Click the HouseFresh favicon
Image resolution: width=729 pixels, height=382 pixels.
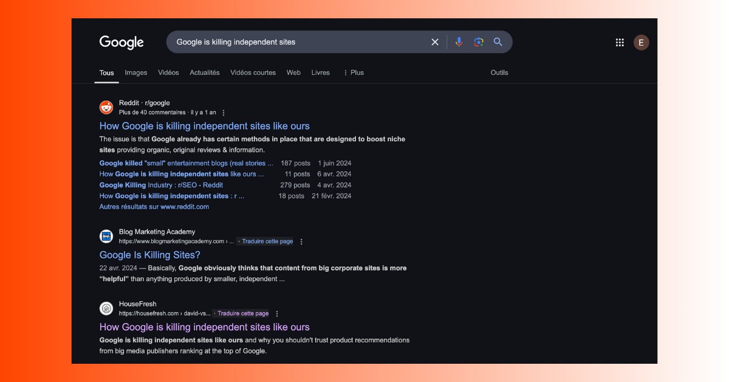click(106, 308)
